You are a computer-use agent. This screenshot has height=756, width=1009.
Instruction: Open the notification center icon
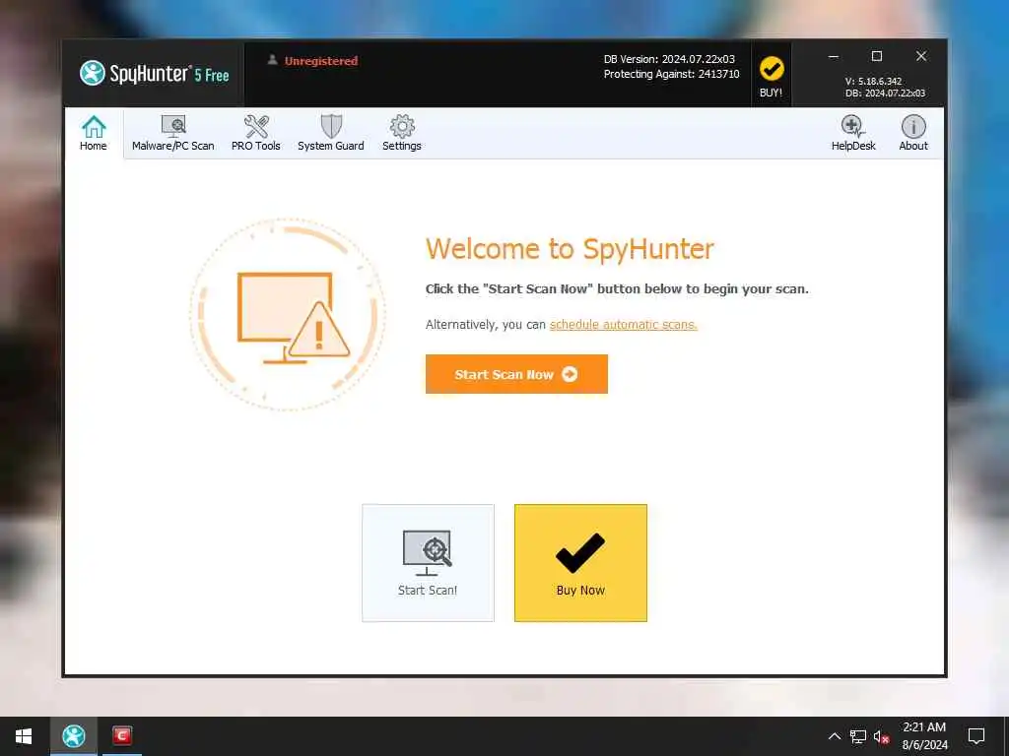click(976, 736)
